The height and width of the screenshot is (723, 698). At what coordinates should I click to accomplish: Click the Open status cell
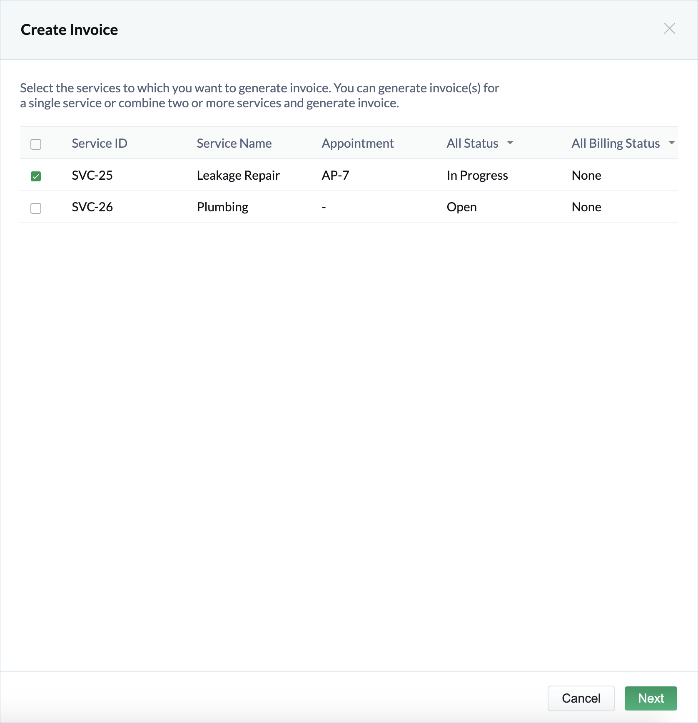coord(461,207)
